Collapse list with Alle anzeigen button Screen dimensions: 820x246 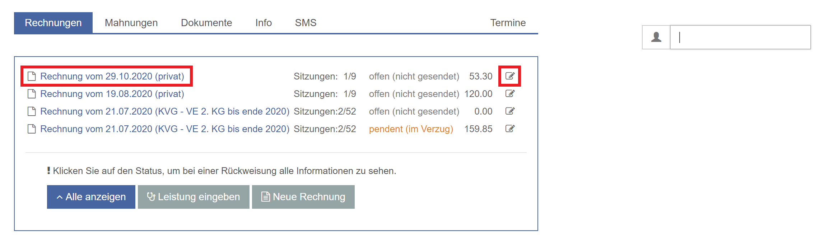coord(91,197)
